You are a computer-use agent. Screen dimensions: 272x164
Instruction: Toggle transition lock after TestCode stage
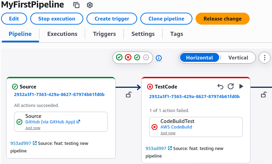click(x=264, y=95)
